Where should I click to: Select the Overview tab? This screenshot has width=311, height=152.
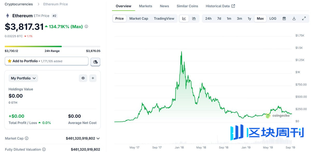tap(123, 6)
